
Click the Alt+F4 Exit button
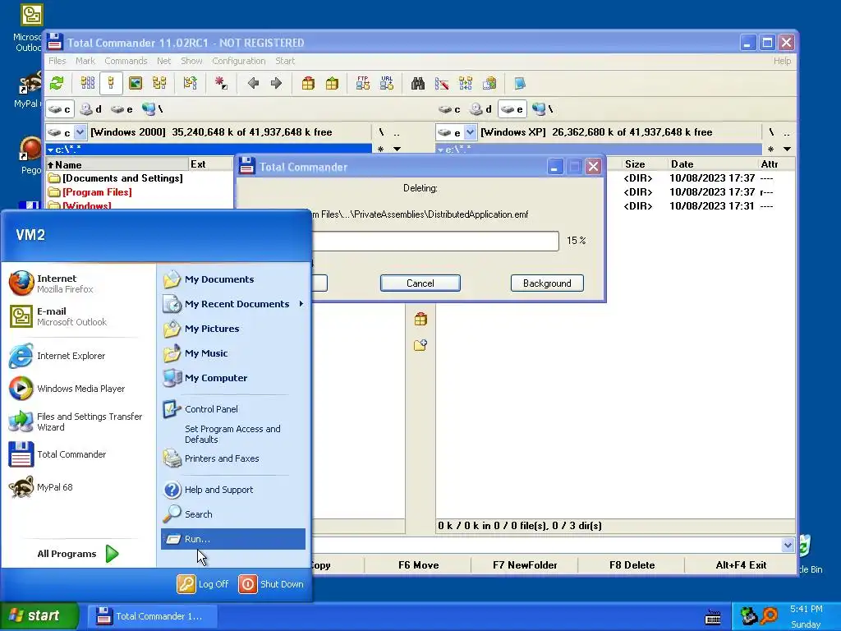[741, 565]
